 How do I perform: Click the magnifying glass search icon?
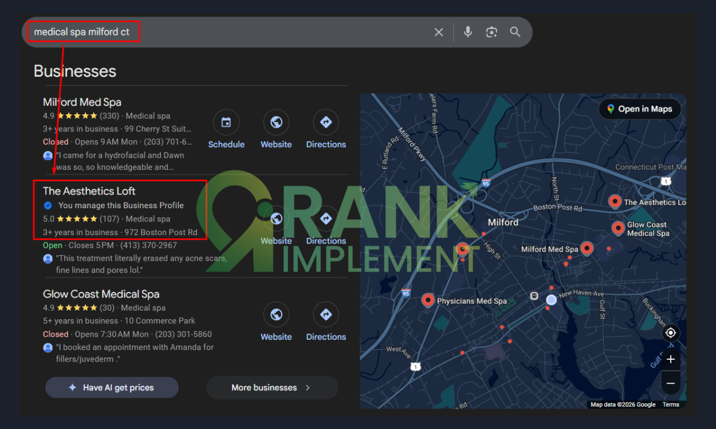tap(515, 32)
